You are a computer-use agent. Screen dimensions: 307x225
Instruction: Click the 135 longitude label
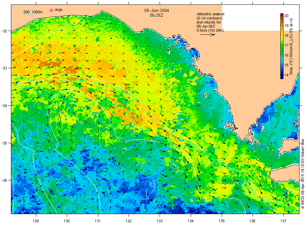[222, 221]
